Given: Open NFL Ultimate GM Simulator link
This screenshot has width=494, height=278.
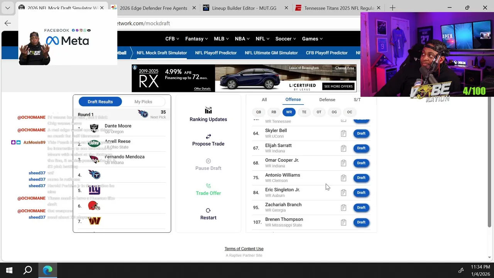Looking at the screenshot, I should coord(271,53).
